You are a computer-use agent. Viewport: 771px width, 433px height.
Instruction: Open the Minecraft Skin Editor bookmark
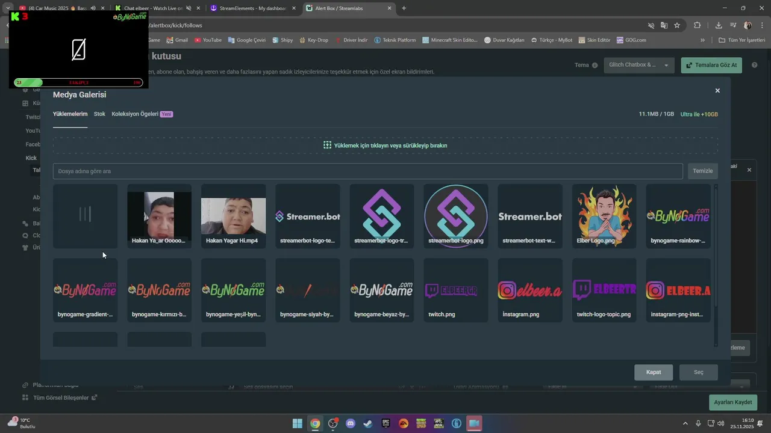450,40
